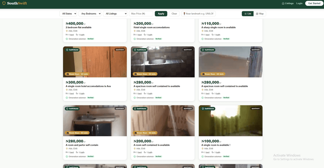
Task: Open 'Hotel single room accomodations' listing title
Action: point(151,27)
